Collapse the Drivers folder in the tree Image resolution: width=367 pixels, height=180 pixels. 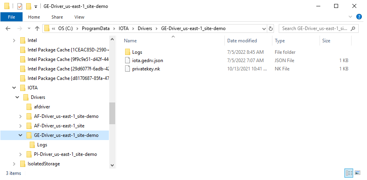pos(17,97)
